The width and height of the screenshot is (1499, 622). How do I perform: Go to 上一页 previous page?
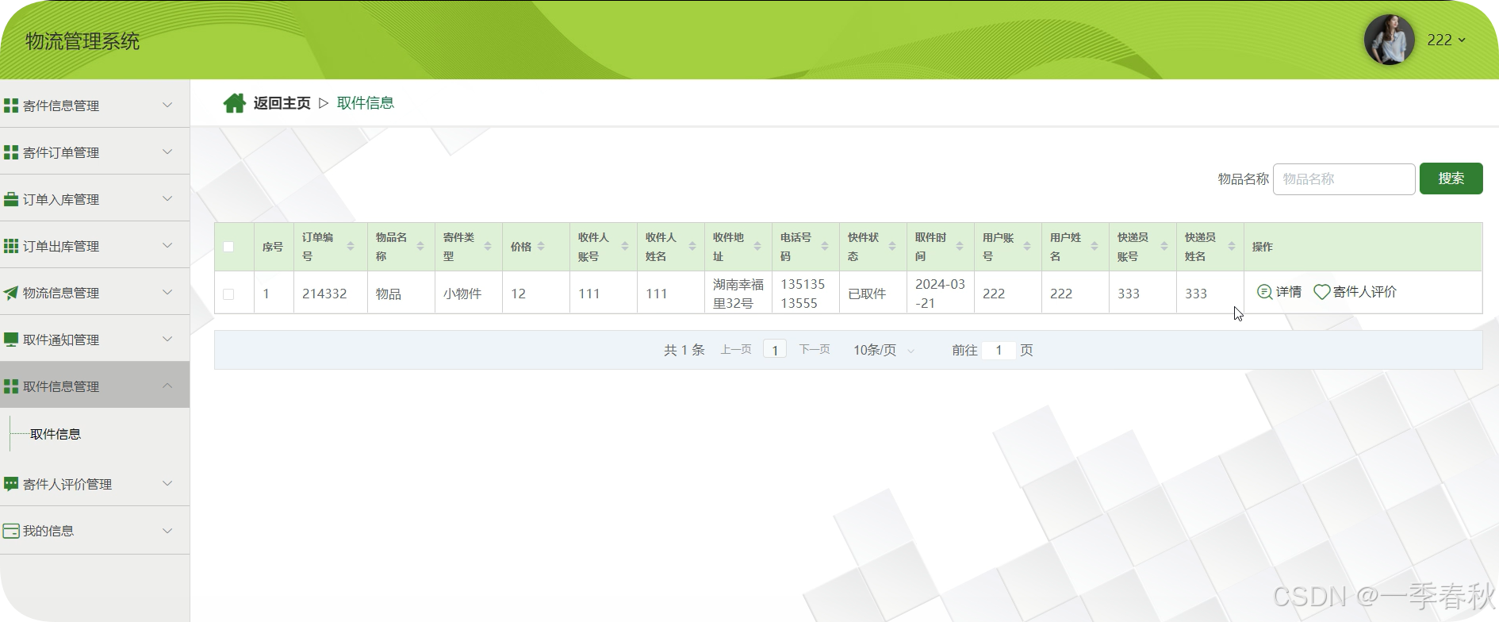point(735,350)
